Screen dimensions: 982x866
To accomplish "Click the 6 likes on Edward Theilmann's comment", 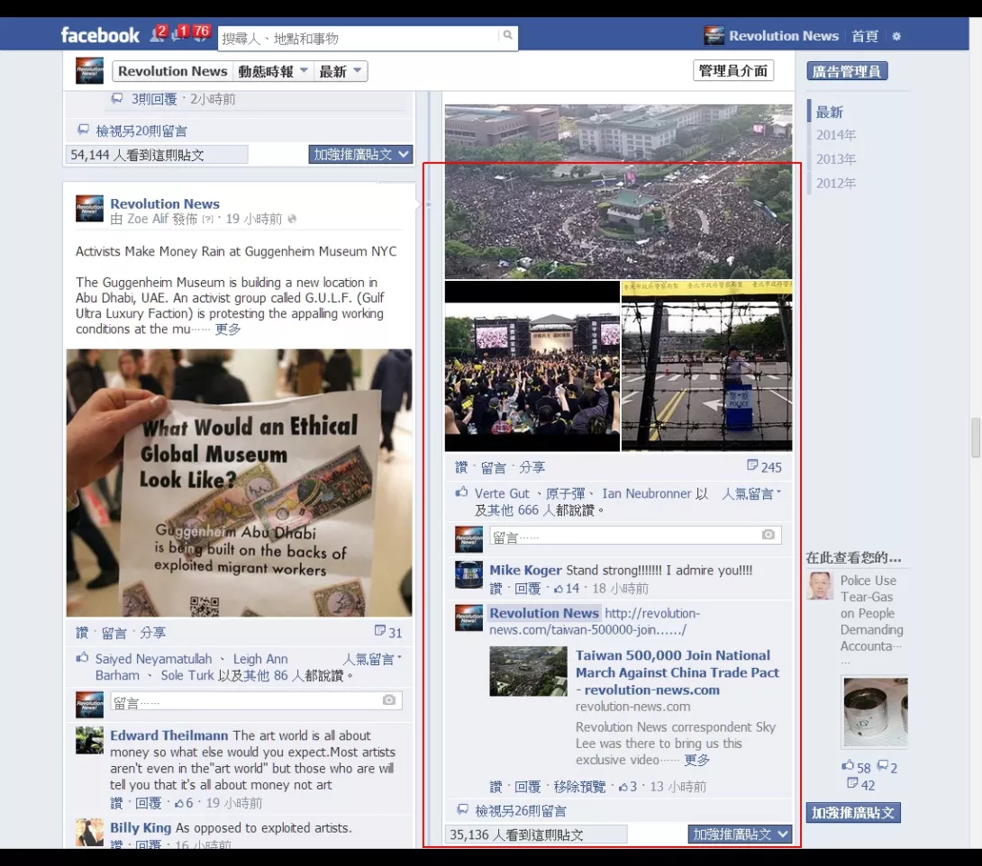I will [184, 803].
